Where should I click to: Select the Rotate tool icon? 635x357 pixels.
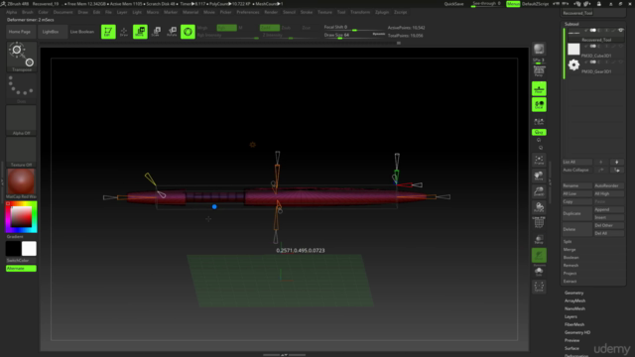[x=172, y=32]
